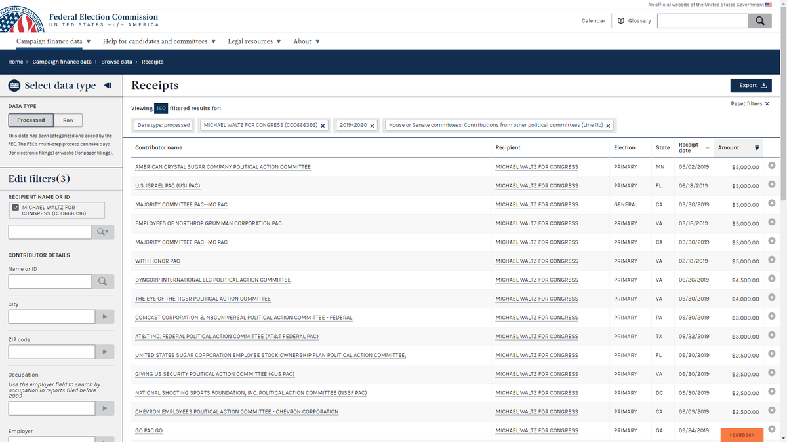Open the Calendar link
The width and height of the screenshot is (787, 442).
[x=594, y=21]
